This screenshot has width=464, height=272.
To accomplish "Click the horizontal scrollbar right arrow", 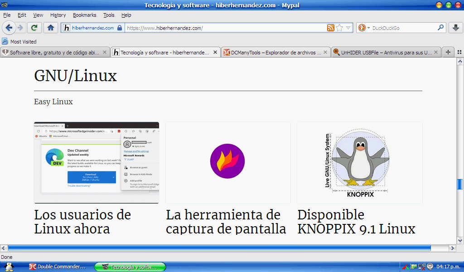I will pos(453,248).
